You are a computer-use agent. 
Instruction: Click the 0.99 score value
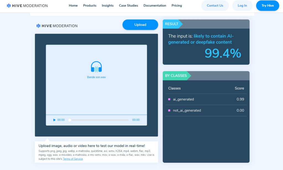point(240,99)
